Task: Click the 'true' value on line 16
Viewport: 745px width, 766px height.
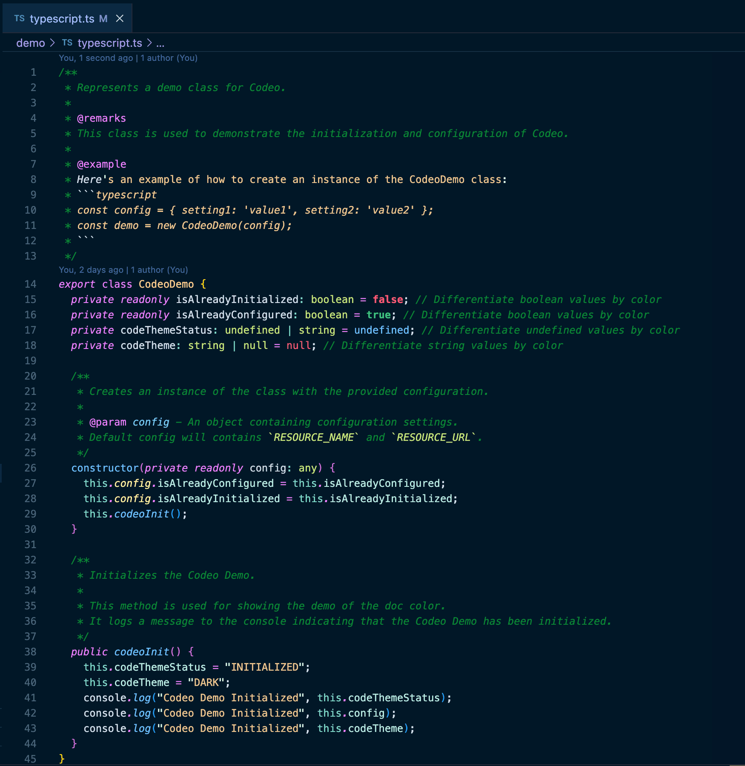Action: [379, 315]
